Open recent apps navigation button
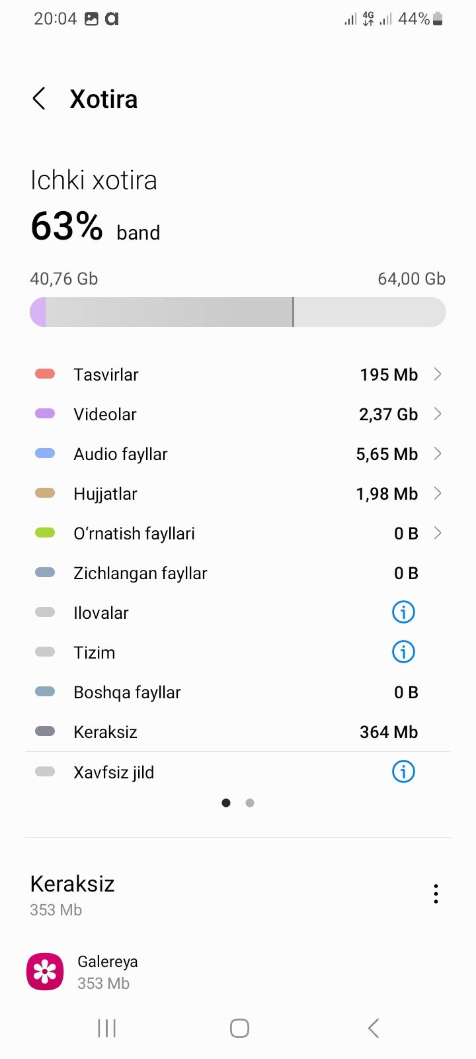476x1059 pixels. 106,1028
